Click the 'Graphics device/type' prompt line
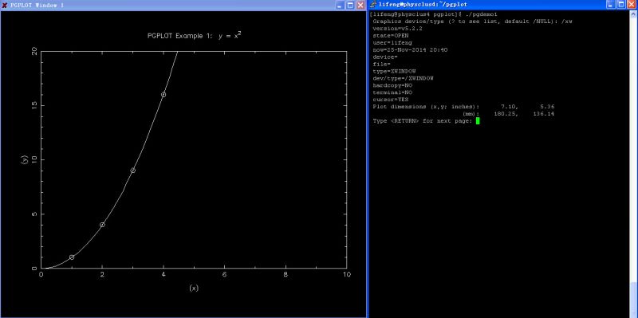This screenshot has width=638, height=318. click(x=472, y=22)
